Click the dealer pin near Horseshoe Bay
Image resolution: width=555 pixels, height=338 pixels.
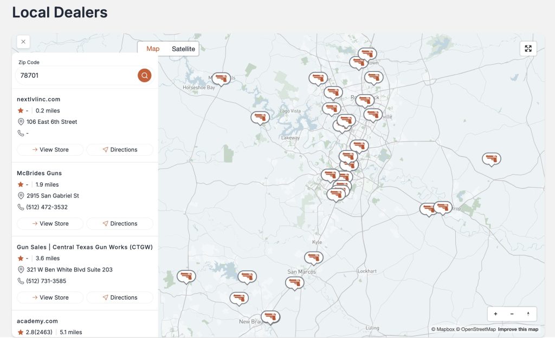point(221,78)
